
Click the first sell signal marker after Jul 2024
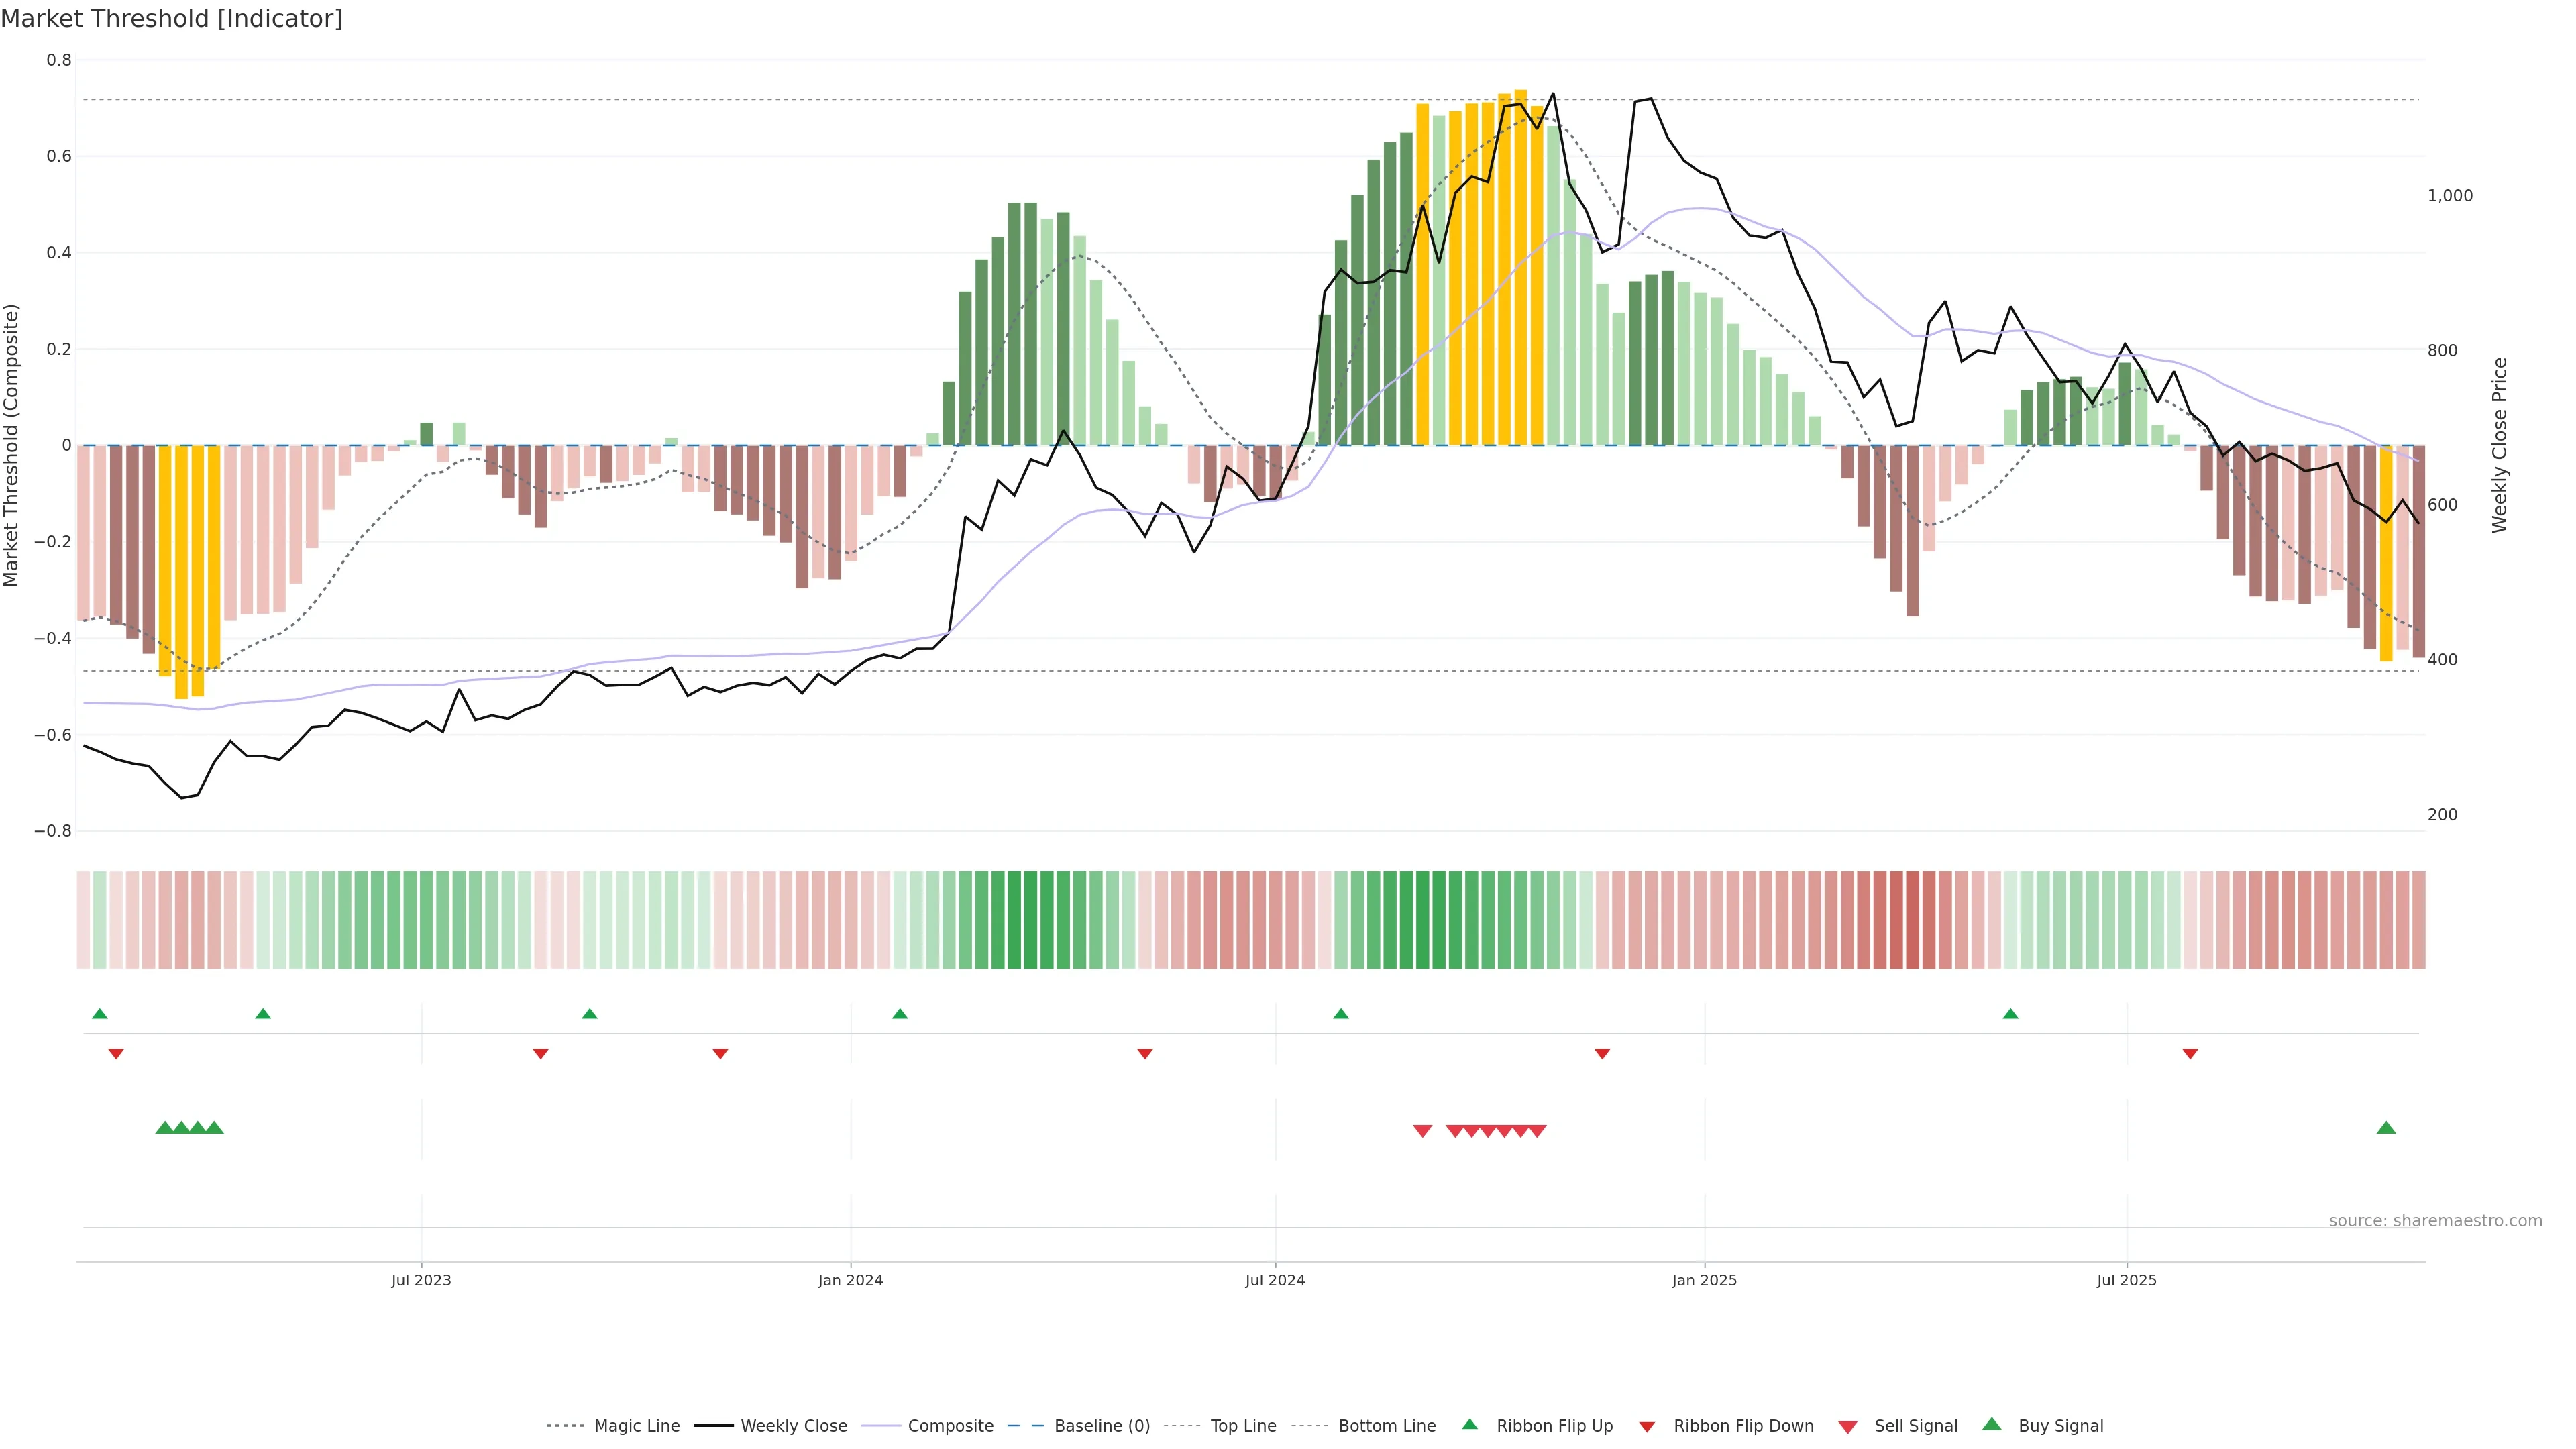tap(1422, 1131)
